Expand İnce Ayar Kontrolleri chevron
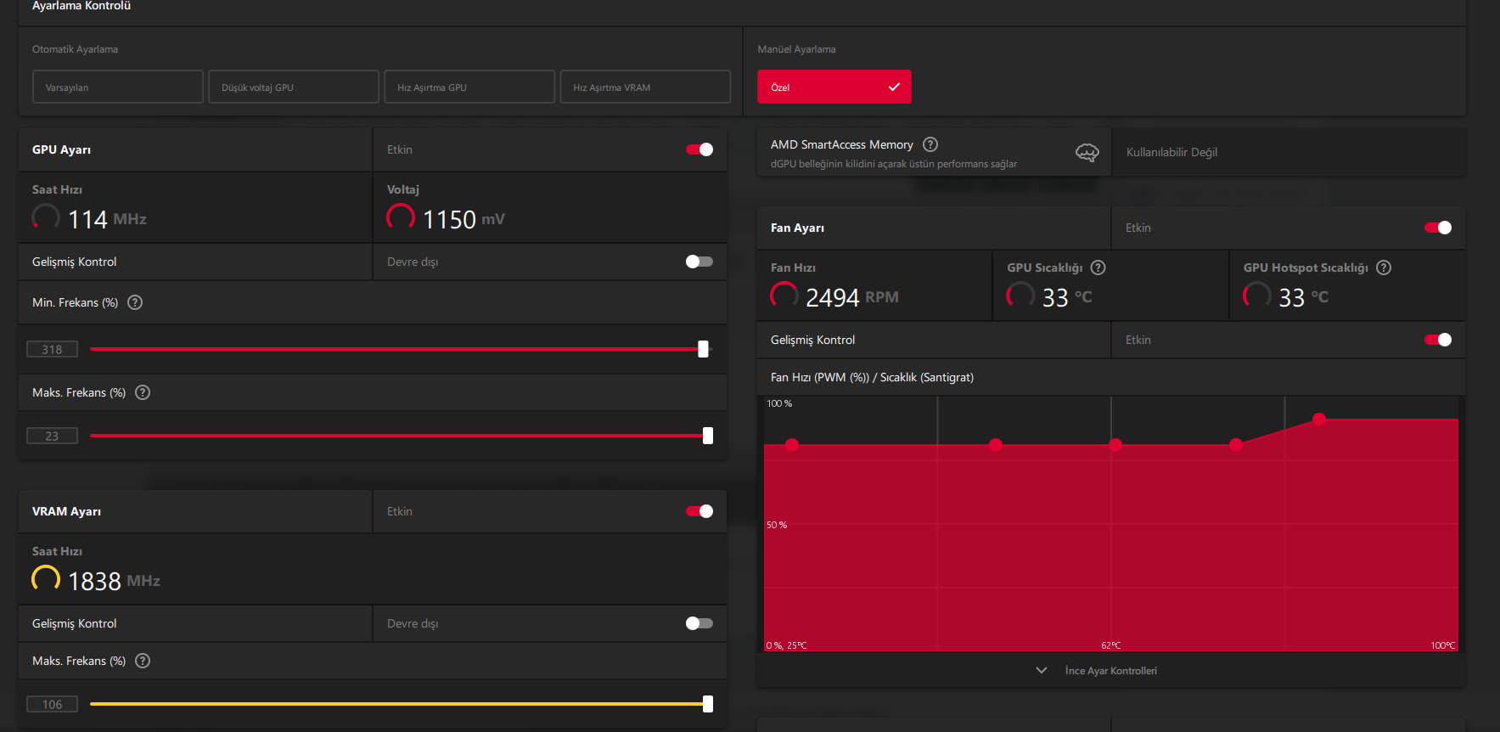 pyautogui.click(x=1042, y=671)
